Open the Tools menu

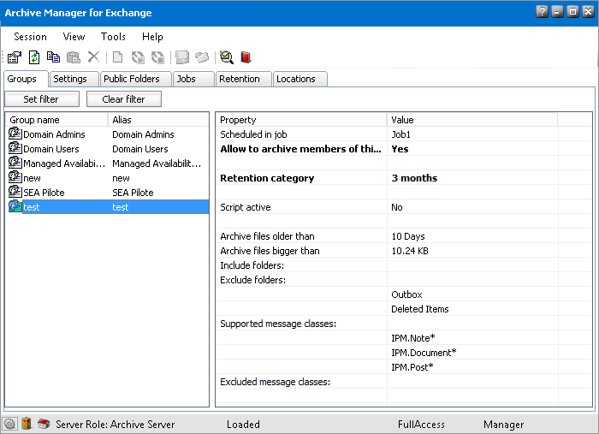point(113,37)
